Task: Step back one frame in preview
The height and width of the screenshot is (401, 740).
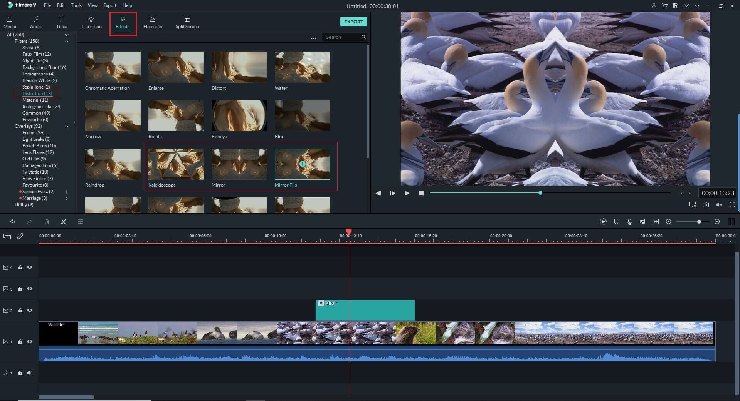Action: point(378,193)
